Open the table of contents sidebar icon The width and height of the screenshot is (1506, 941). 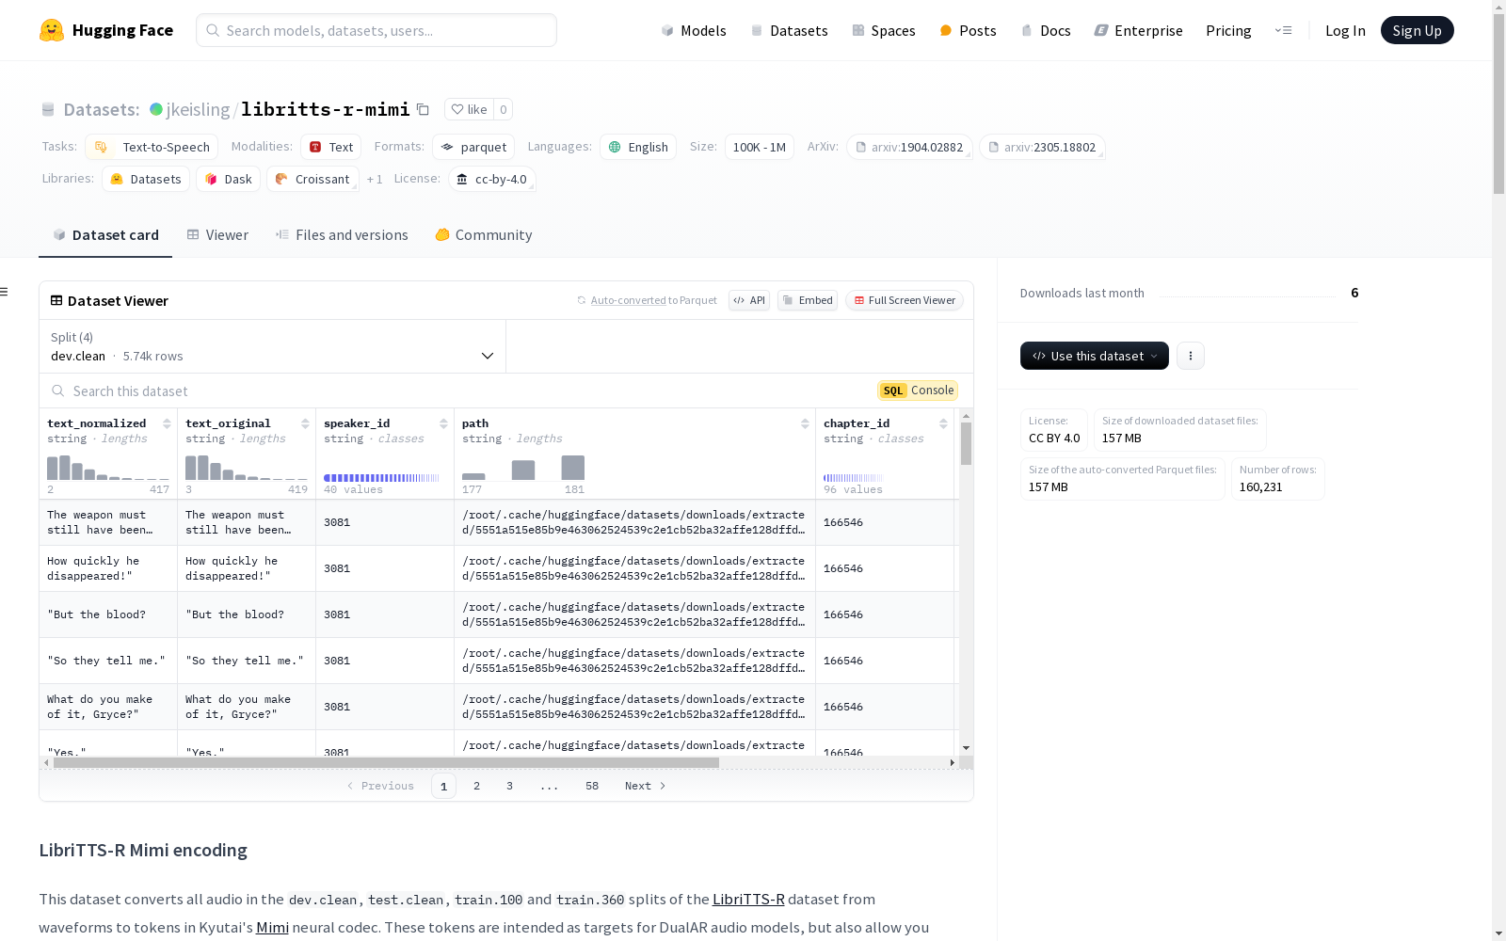click(x=5, y=292)
